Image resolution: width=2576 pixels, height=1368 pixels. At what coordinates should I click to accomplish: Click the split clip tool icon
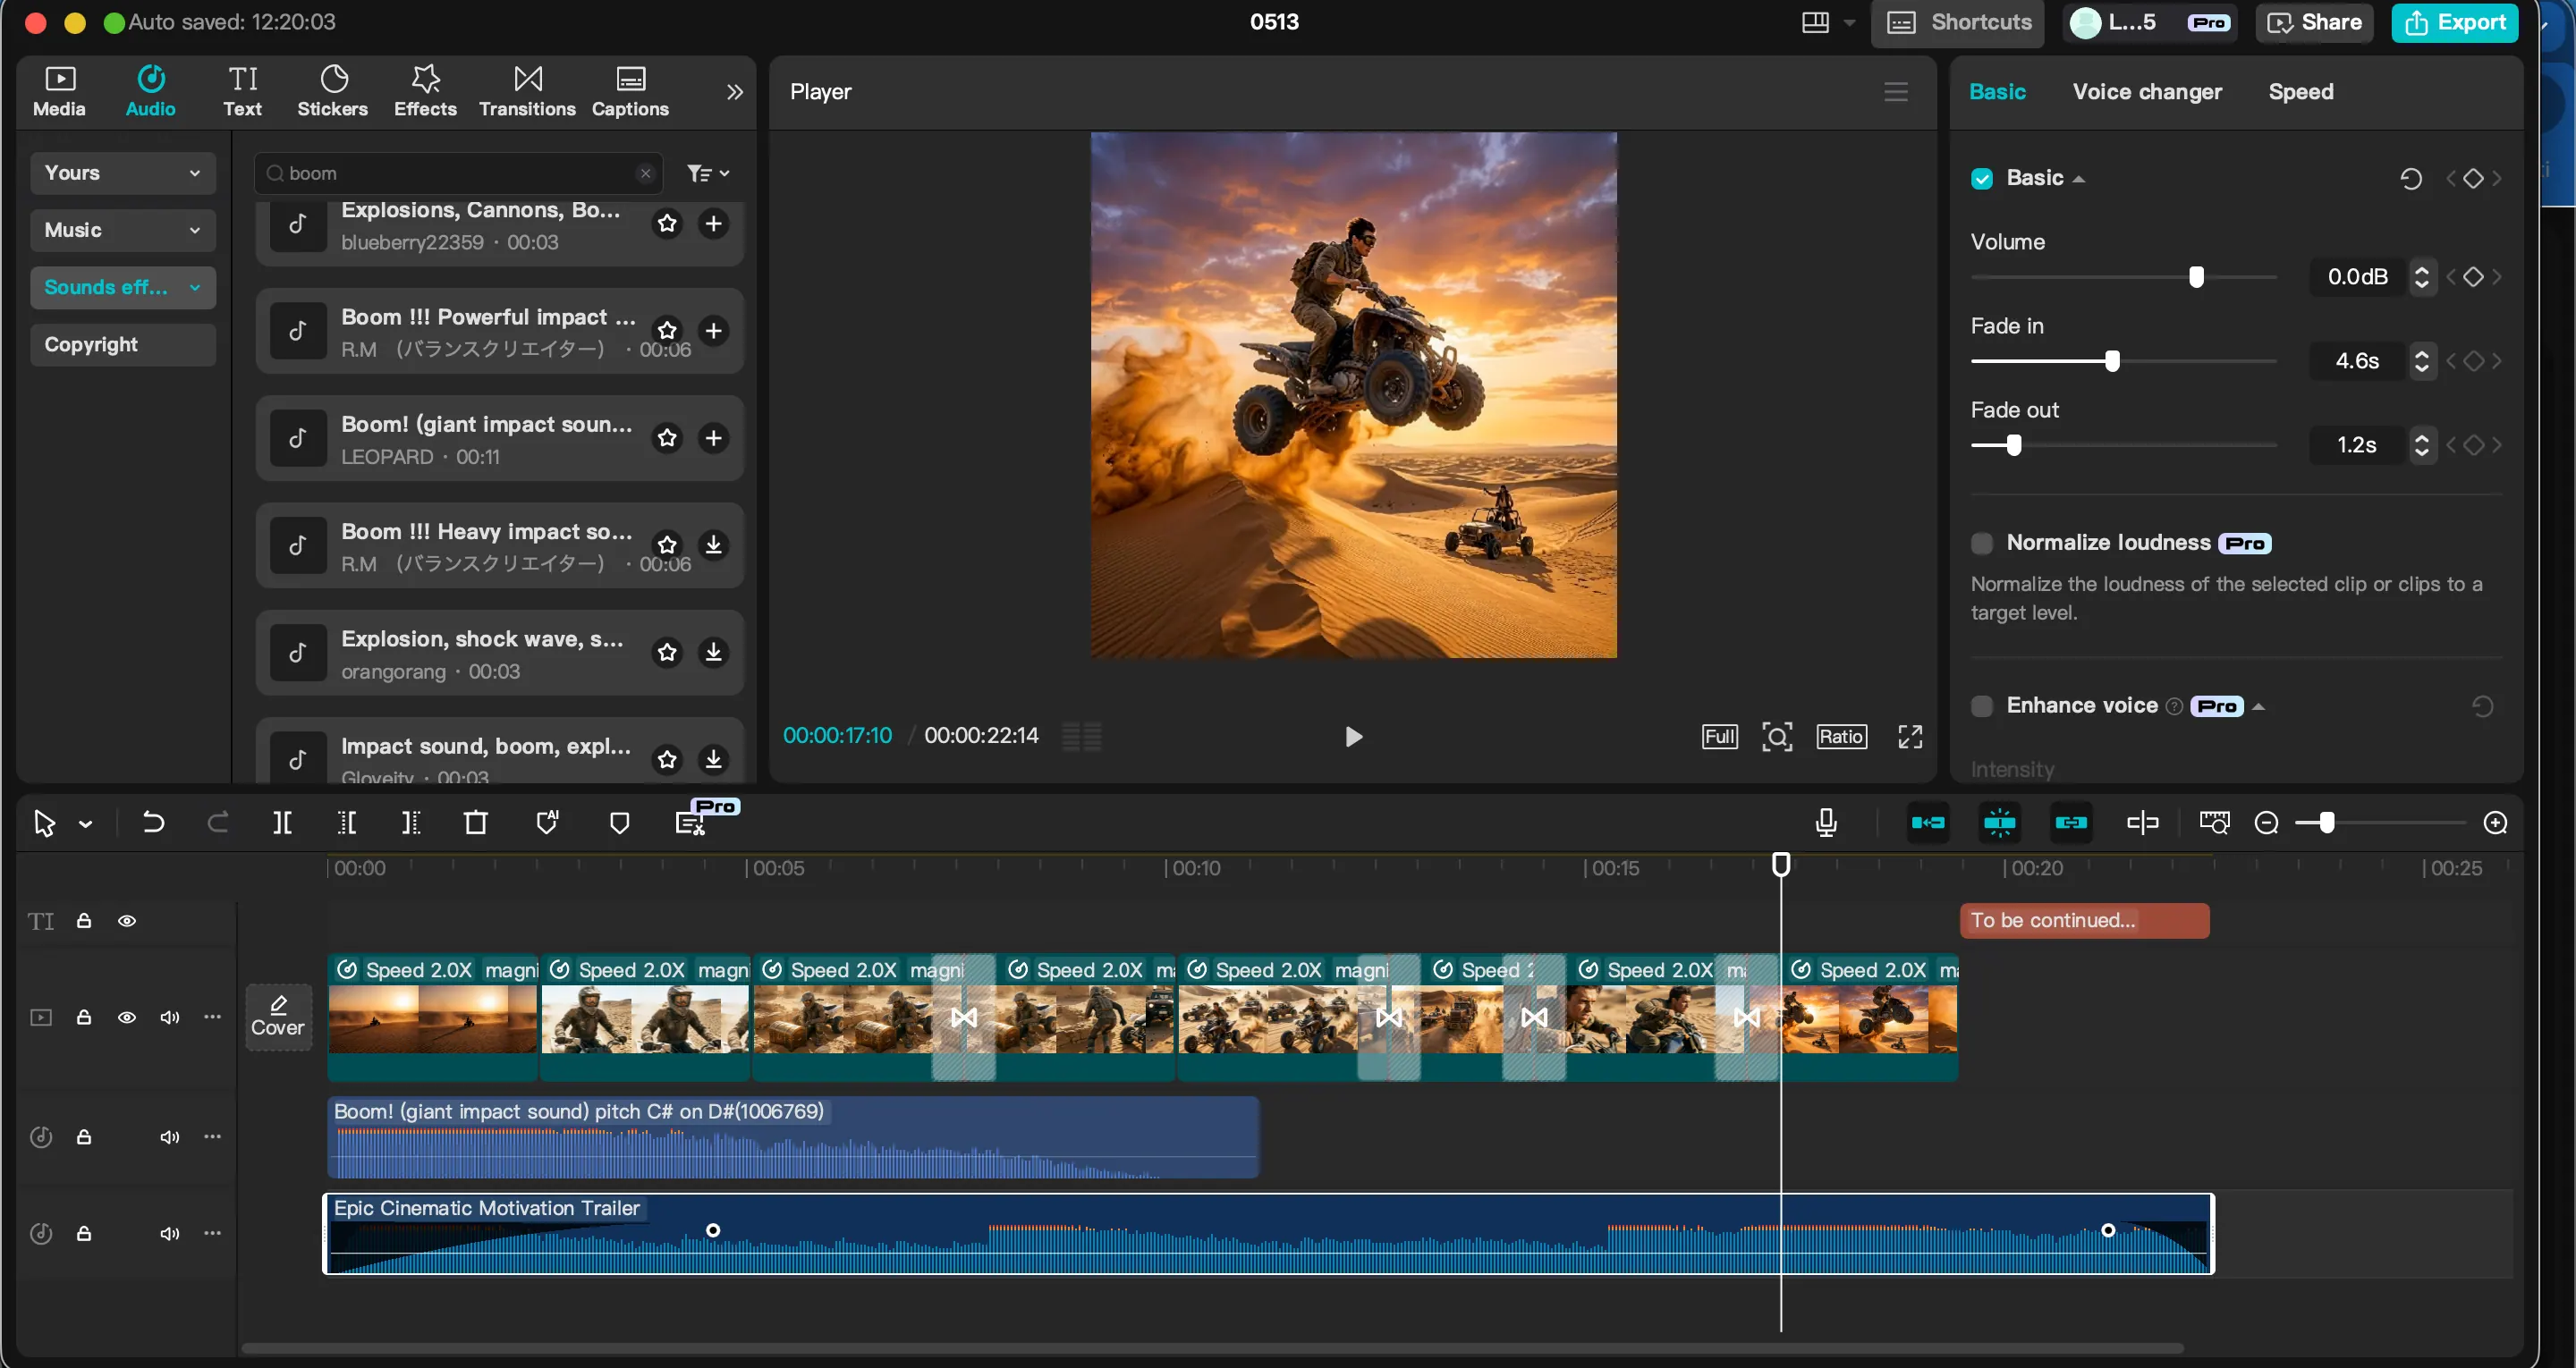coord(283,823)
